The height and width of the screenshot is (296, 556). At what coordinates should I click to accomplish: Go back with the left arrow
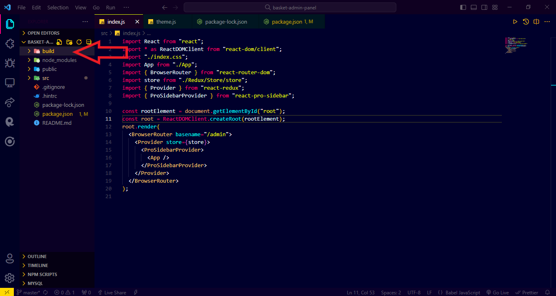pos(165,7)
